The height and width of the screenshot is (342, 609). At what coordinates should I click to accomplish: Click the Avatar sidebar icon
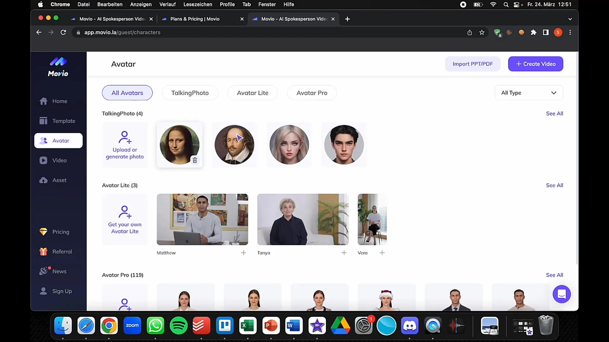[43, 140]
